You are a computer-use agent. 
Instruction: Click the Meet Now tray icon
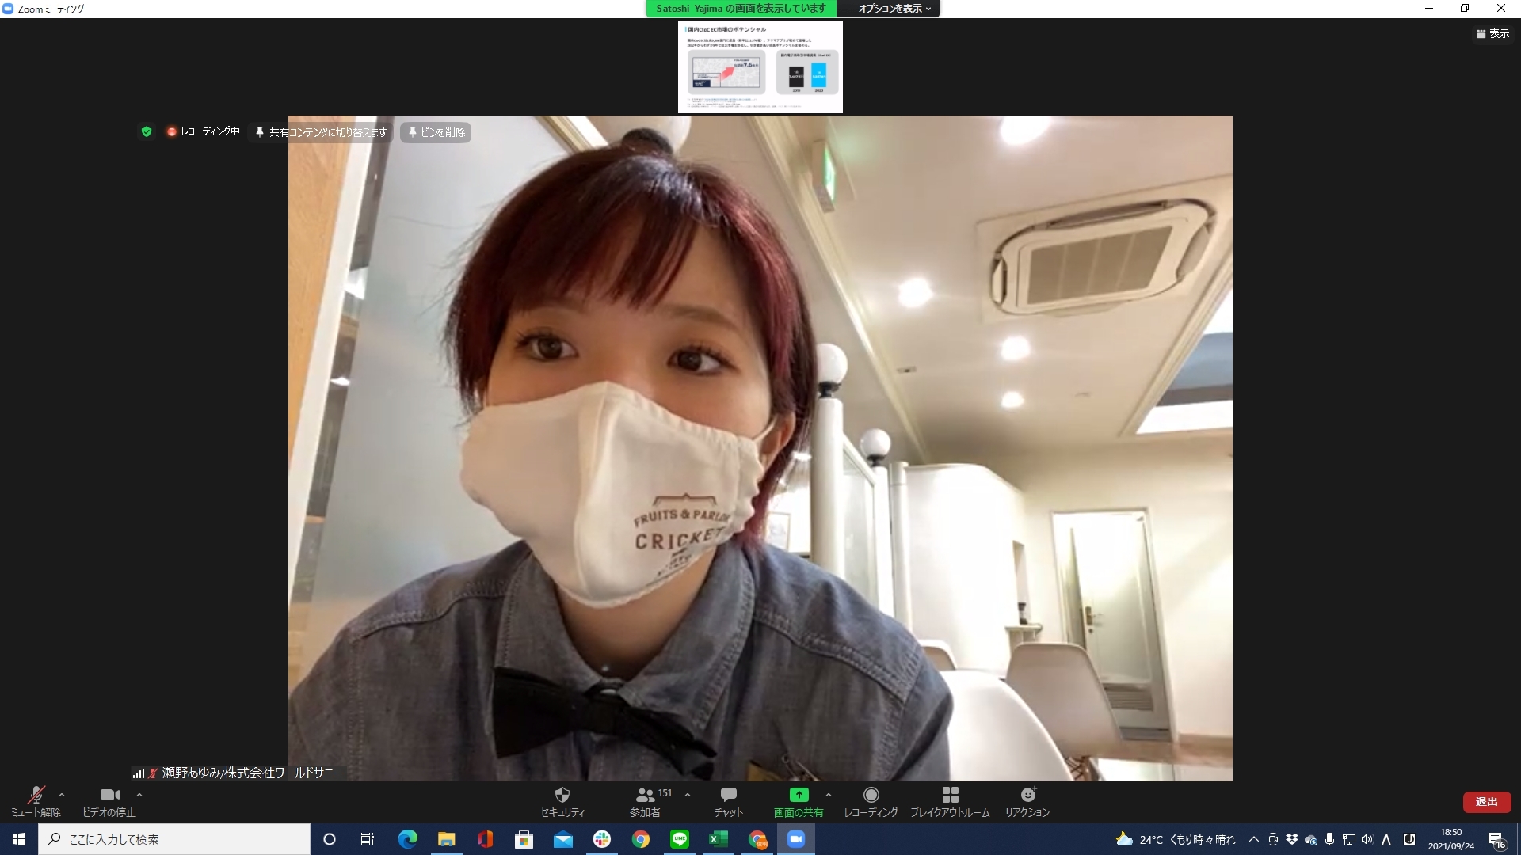tap(1272, 839)
